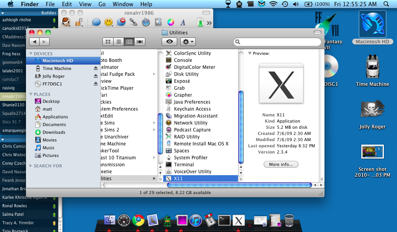Screen dimensions: 397x232
Task: Click the Finder search field
Action: point(277,42)
